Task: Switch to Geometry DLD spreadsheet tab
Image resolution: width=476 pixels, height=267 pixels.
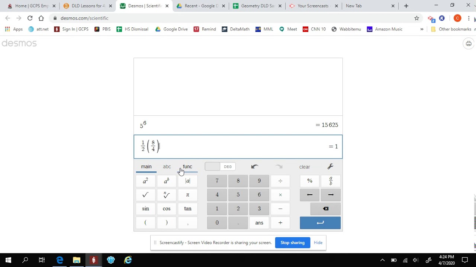Action: (257, 6)
